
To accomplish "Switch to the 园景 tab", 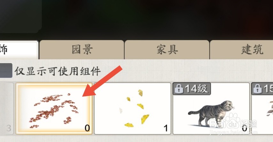I will 82,50.
